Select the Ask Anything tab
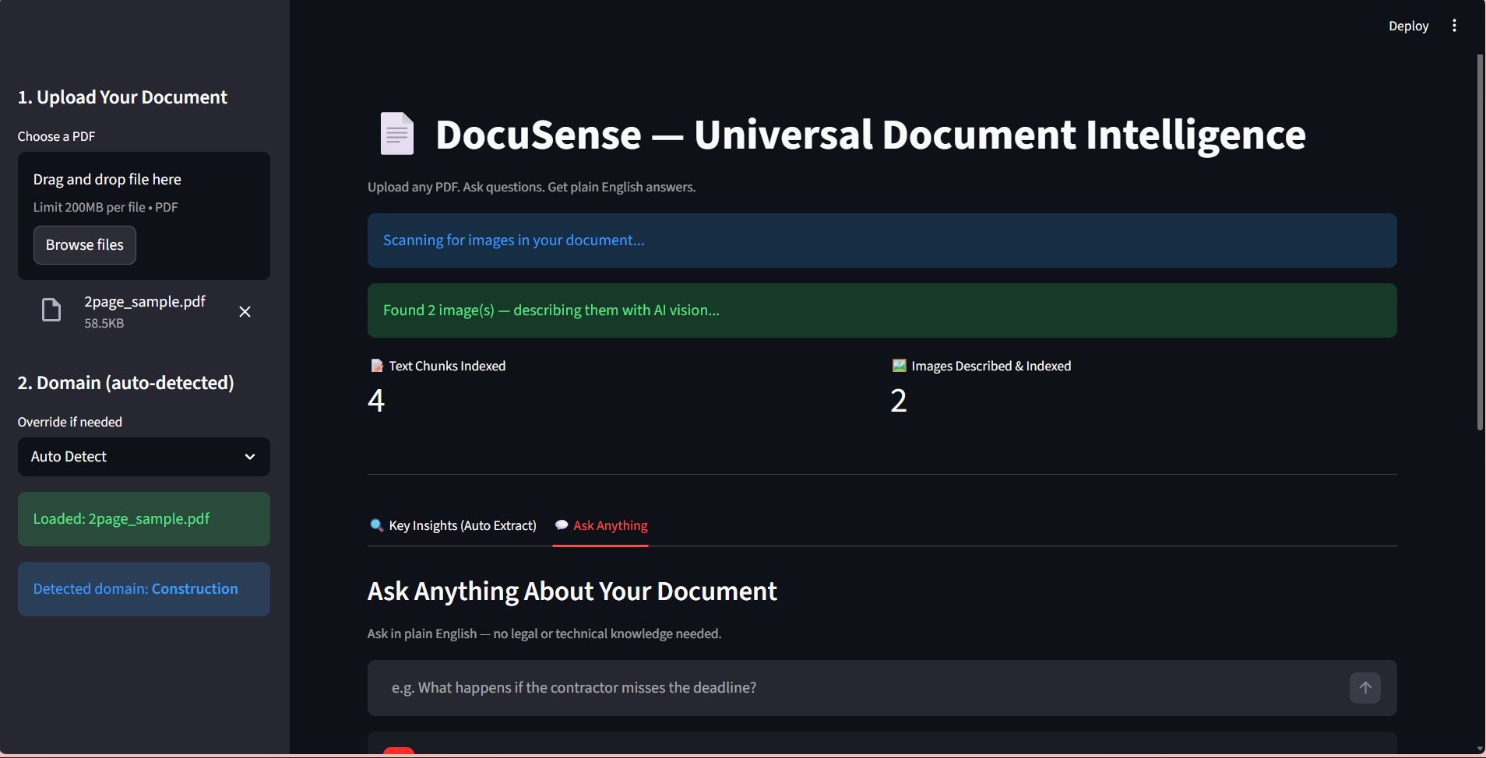Image resolution: width=1486 pixels, height=758 pixels. pyautogui.click(x=610, y=525)
